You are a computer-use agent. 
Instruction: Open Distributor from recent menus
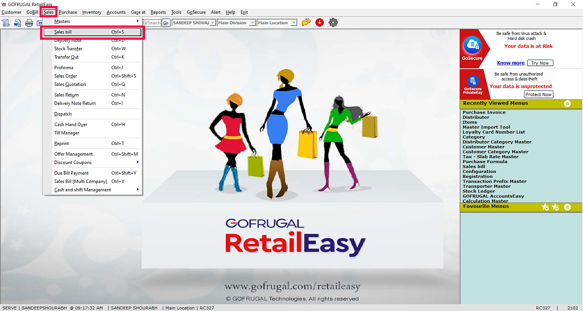click(476, 117)
